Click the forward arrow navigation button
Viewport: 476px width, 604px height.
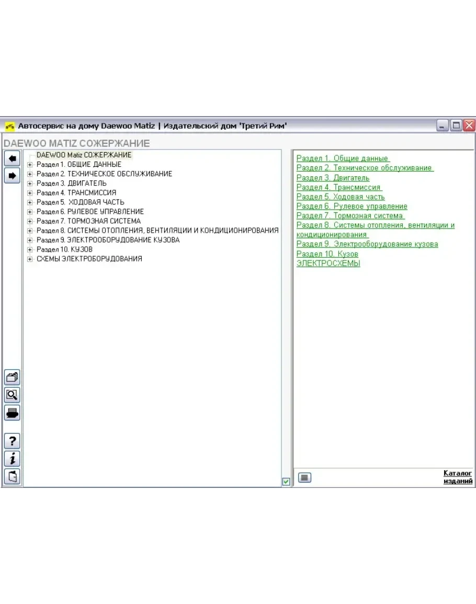point(12,176)
